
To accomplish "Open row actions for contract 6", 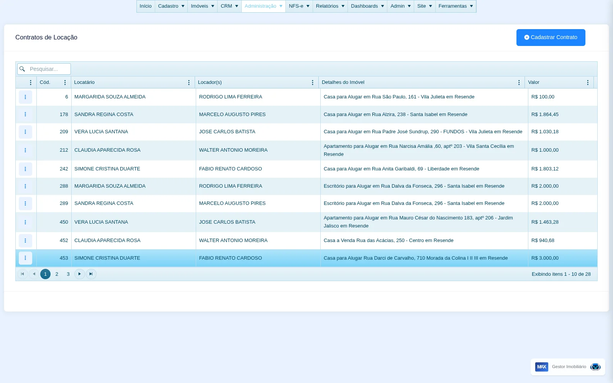I will (x=25, y=97).
